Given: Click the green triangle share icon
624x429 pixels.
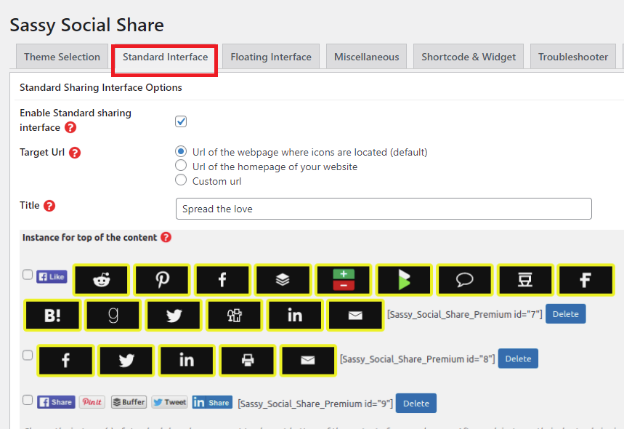Looking at the screenshot, I should pos(404,280).
